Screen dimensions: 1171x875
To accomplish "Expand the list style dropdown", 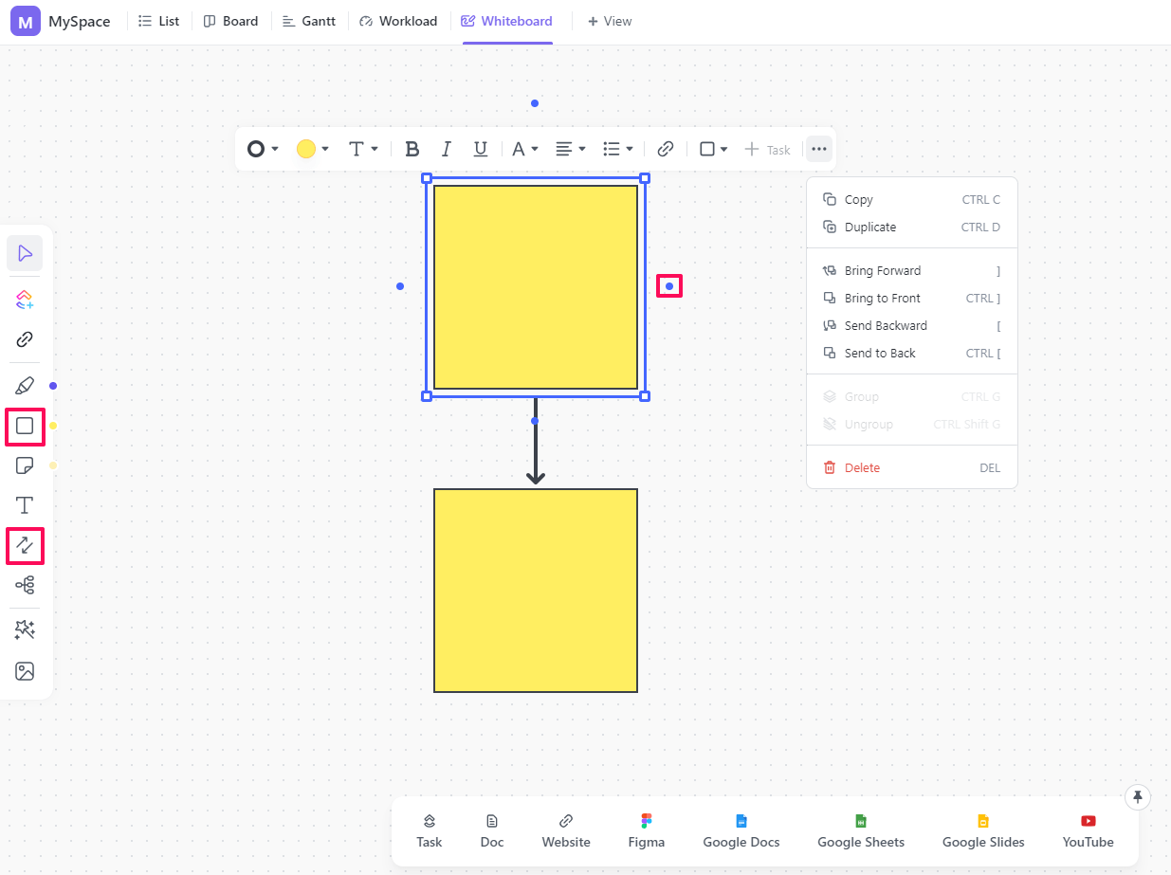I will [x=618, y=149].
